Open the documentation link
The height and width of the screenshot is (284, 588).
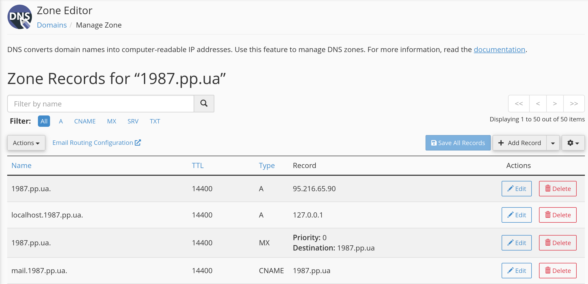[x=499, y=49]
